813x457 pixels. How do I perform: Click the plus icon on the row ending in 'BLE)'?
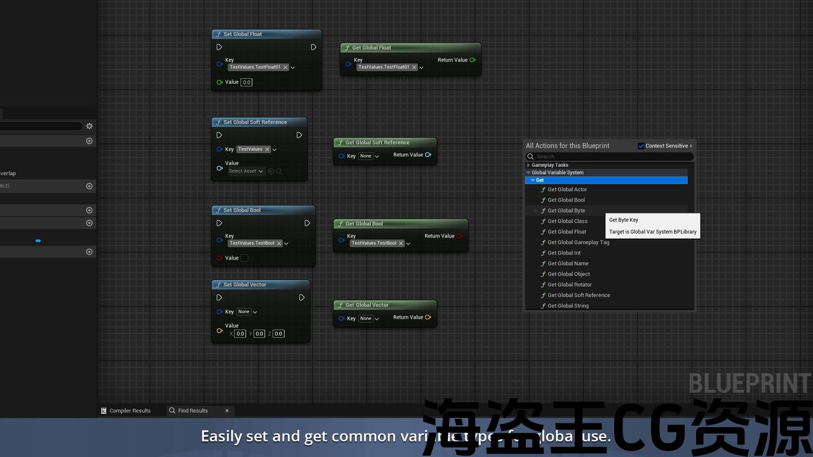point(89,186)
